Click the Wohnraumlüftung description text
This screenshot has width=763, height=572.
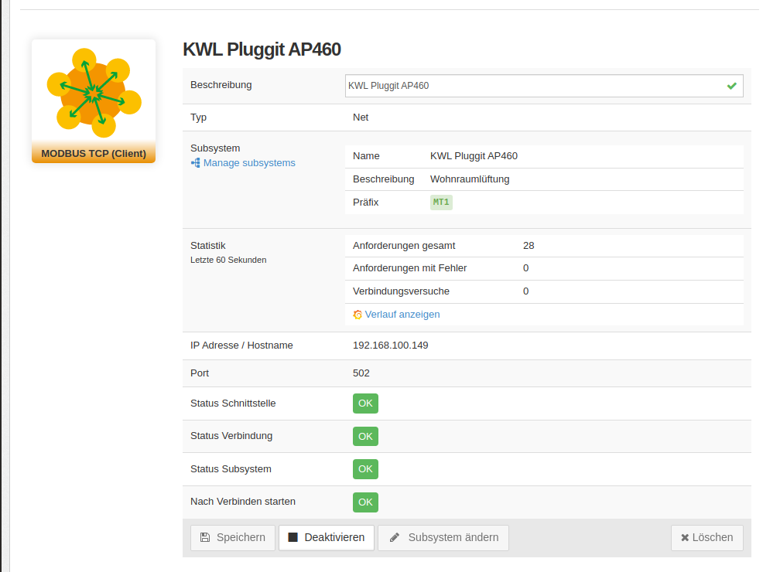[470, 179]
